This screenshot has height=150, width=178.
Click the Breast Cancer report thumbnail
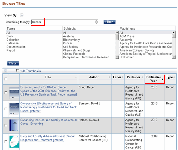coord(14,142)
